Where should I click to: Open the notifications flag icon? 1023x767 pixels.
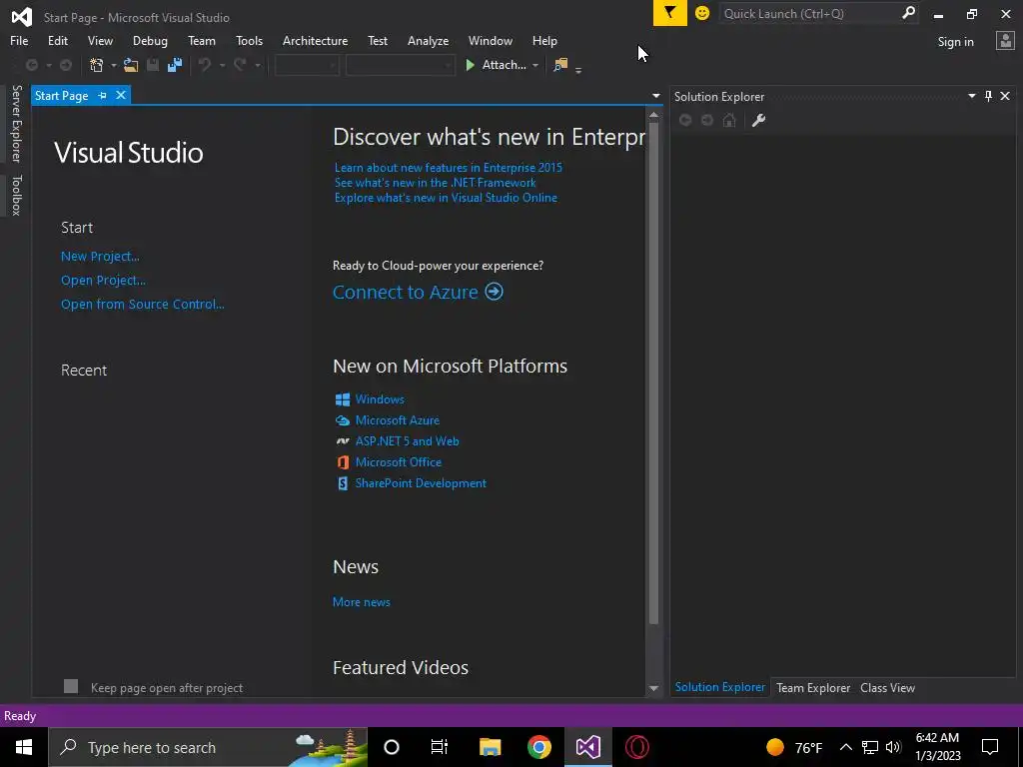click(x=670, y=13)
